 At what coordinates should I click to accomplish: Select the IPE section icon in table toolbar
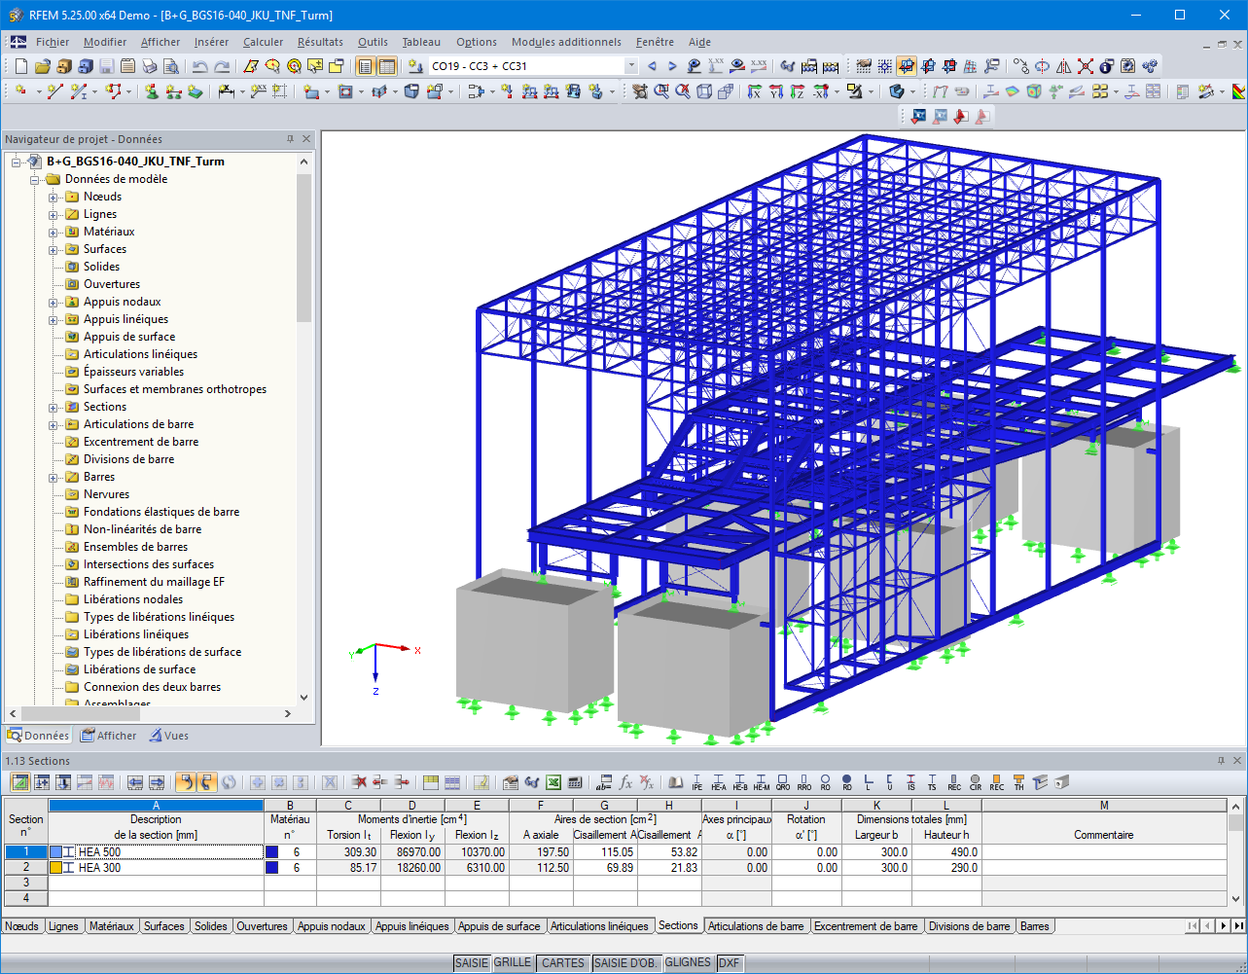click(696, 781)
